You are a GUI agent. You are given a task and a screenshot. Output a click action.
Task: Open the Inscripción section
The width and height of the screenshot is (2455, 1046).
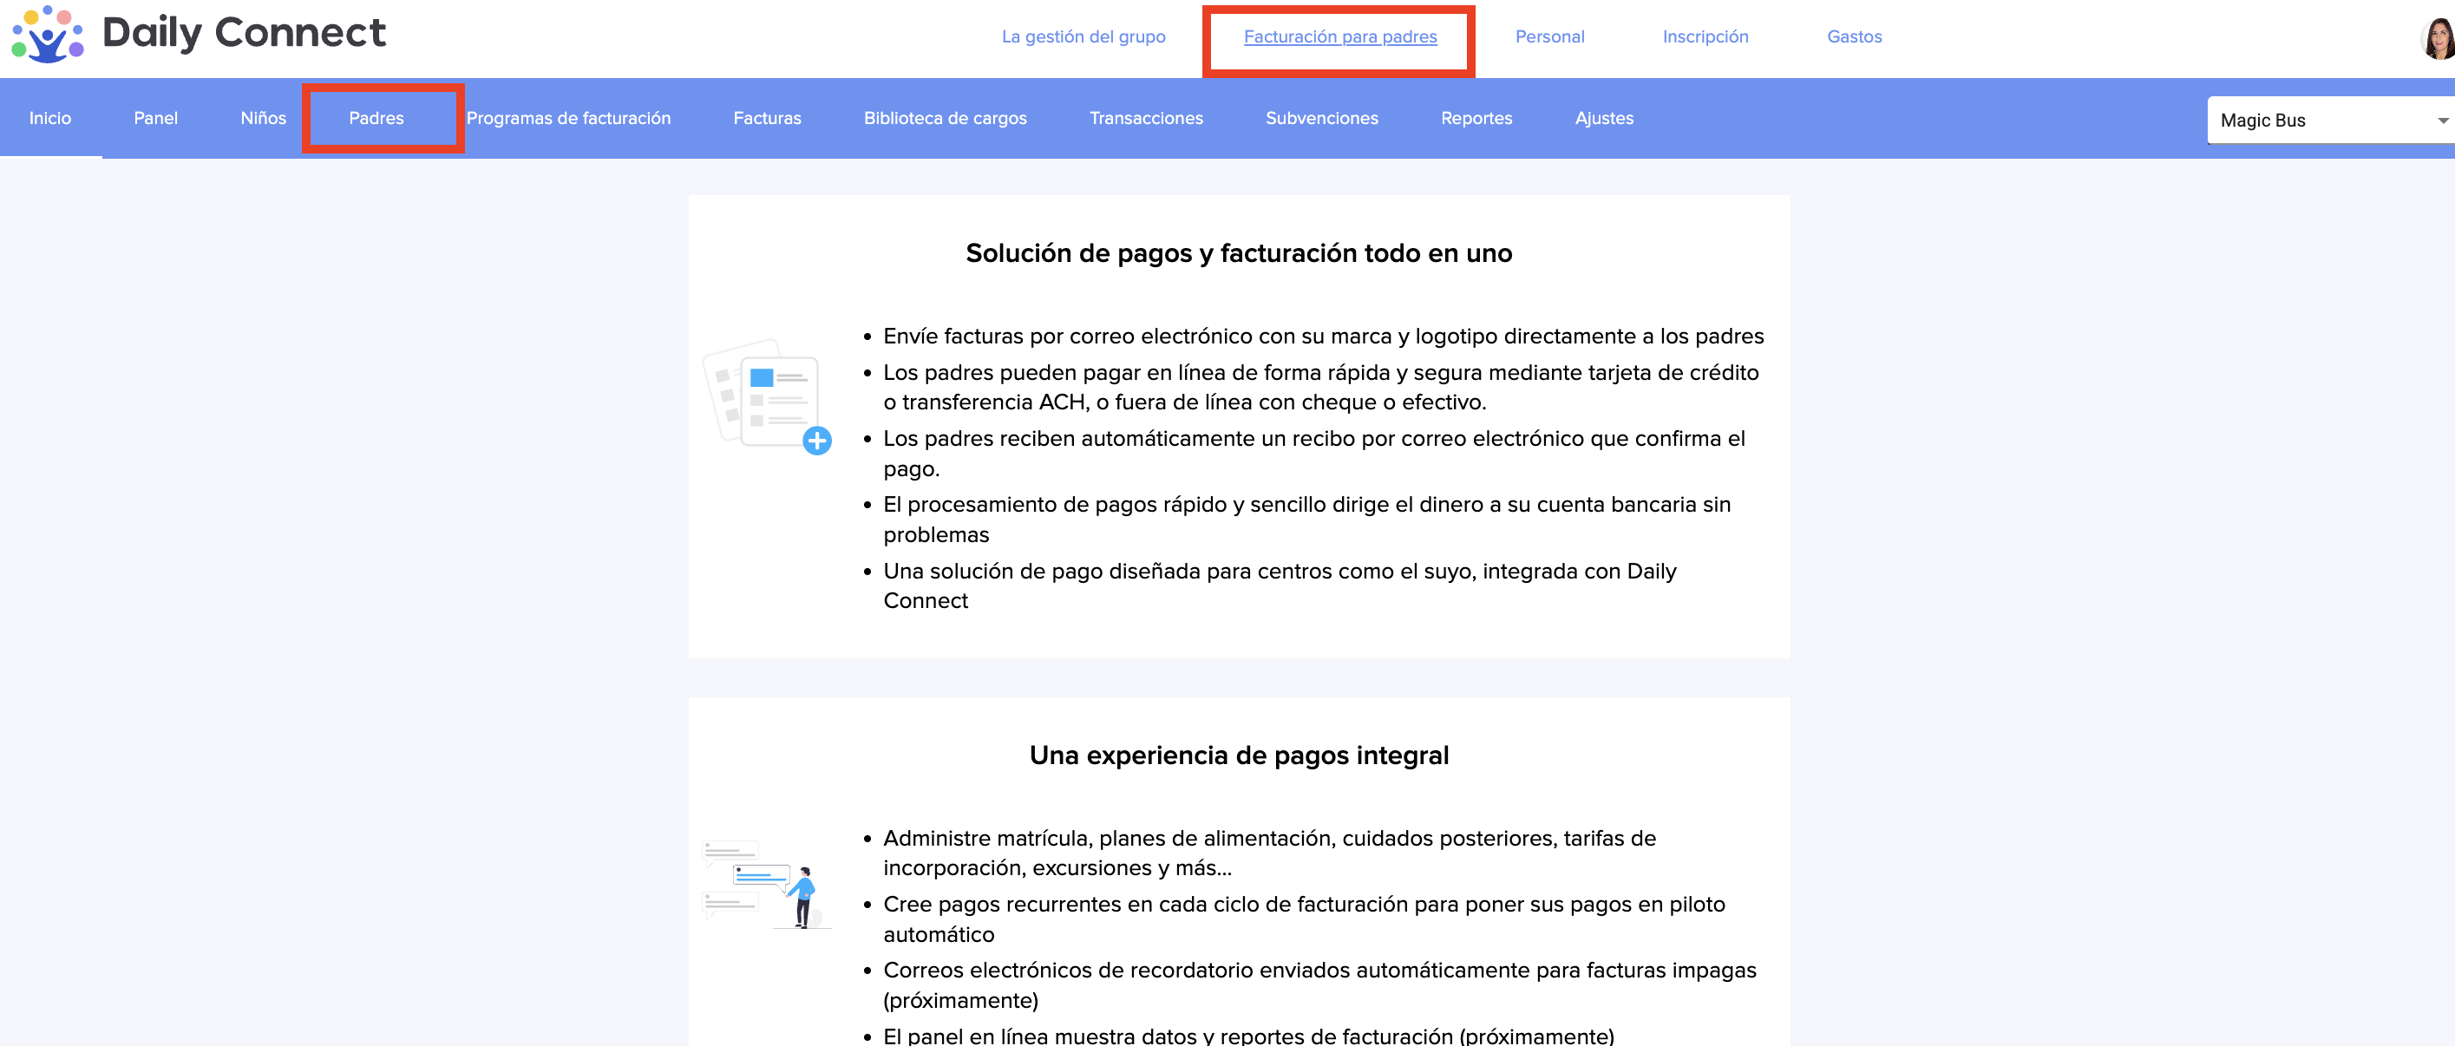click(x=1704, y=37)
